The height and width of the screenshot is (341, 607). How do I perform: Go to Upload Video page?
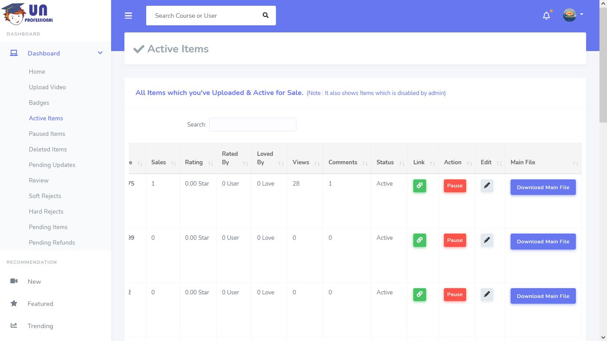pyautogui.click(x=47, y=87)
